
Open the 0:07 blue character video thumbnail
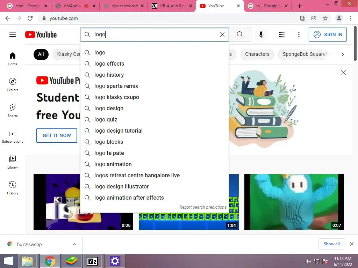pos(294,202)
